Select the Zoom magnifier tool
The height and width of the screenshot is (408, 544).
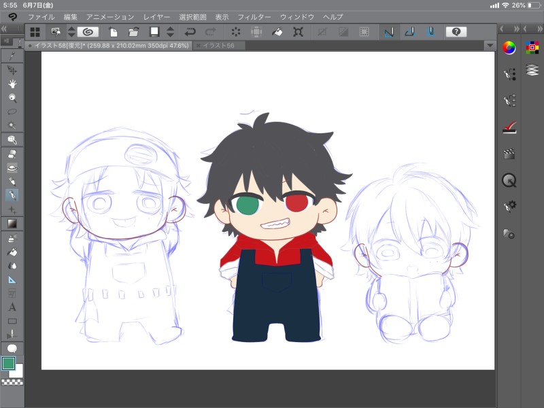coord(12,98)
